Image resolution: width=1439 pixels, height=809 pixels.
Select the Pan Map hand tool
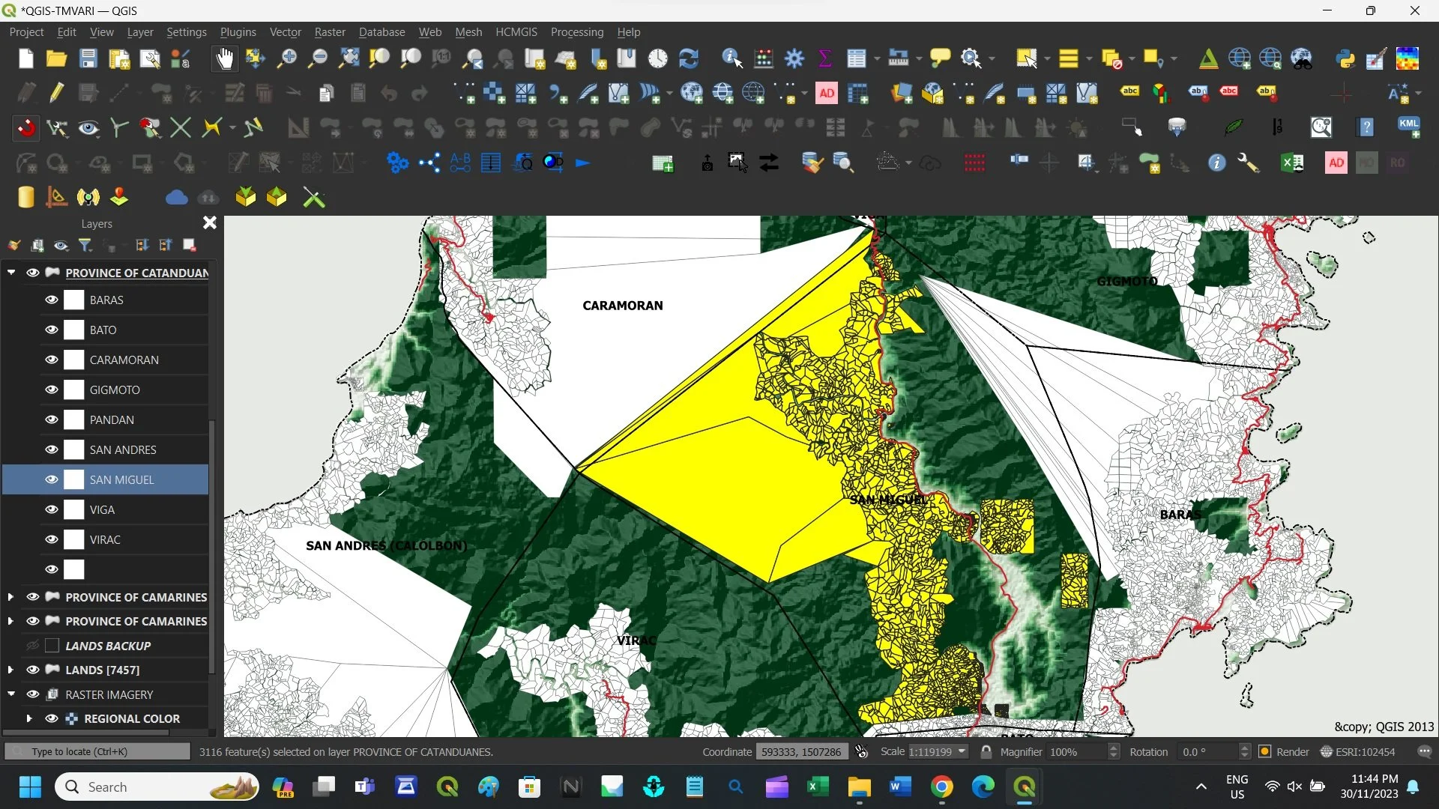(224, 58)
